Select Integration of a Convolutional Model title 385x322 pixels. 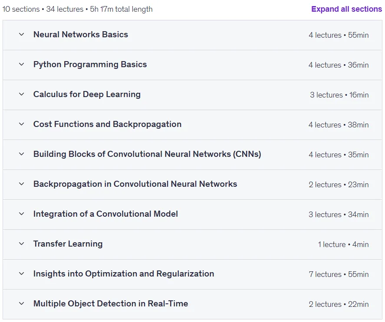coord(105,214)
